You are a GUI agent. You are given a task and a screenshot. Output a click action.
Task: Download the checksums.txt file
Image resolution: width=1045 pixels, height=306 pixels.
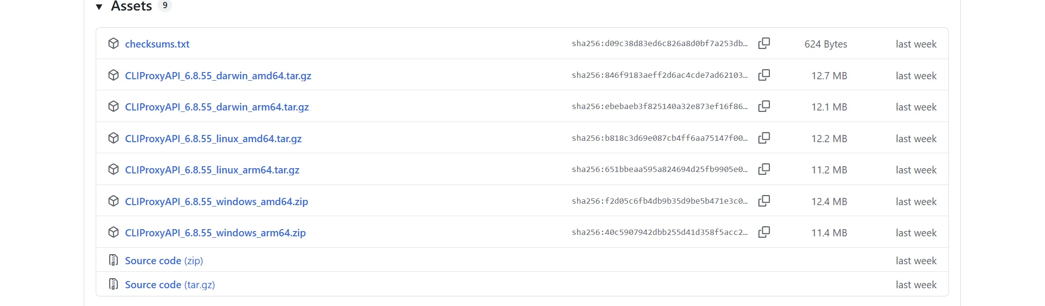(157, 44)
